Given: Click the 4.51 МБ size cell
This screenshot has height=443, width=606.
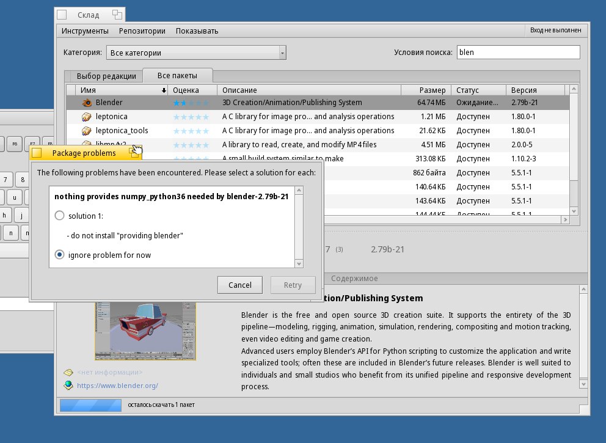Looking at the screenshot, I should pos(433,145).
